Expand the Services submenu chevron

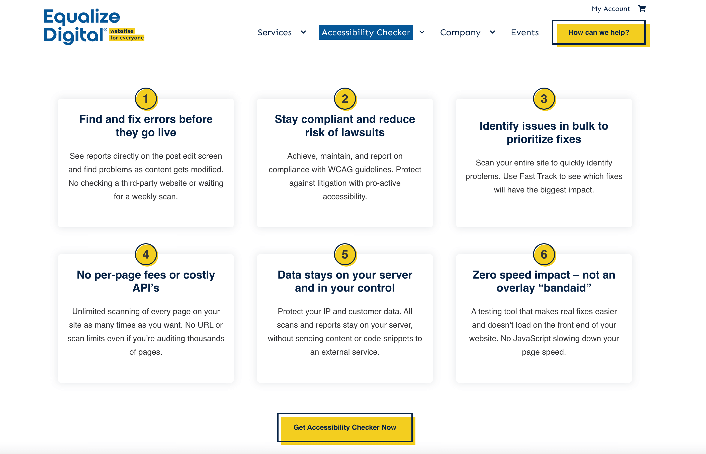point(303,32)
